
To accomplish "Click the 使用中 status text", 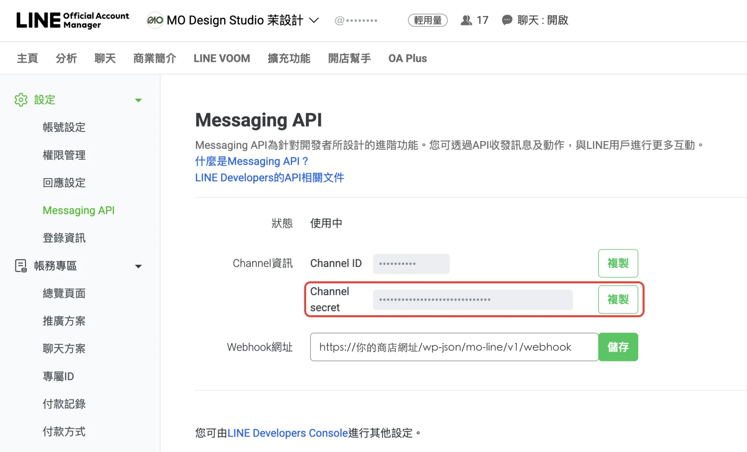I will point(326,223).
